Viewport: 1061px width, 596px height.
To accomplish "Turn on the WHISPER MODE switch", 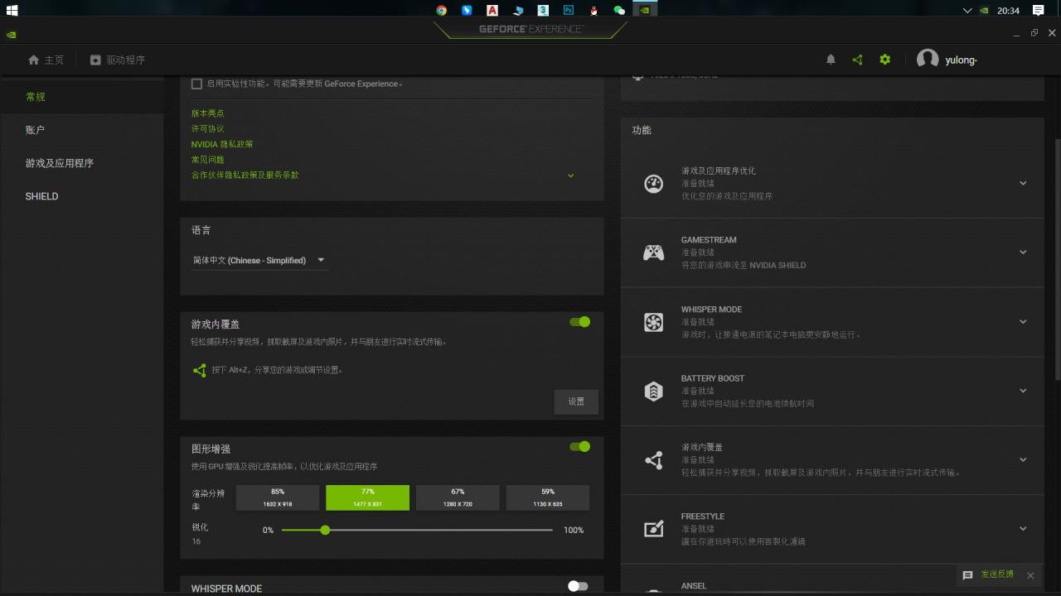I will tap(578, 586).
